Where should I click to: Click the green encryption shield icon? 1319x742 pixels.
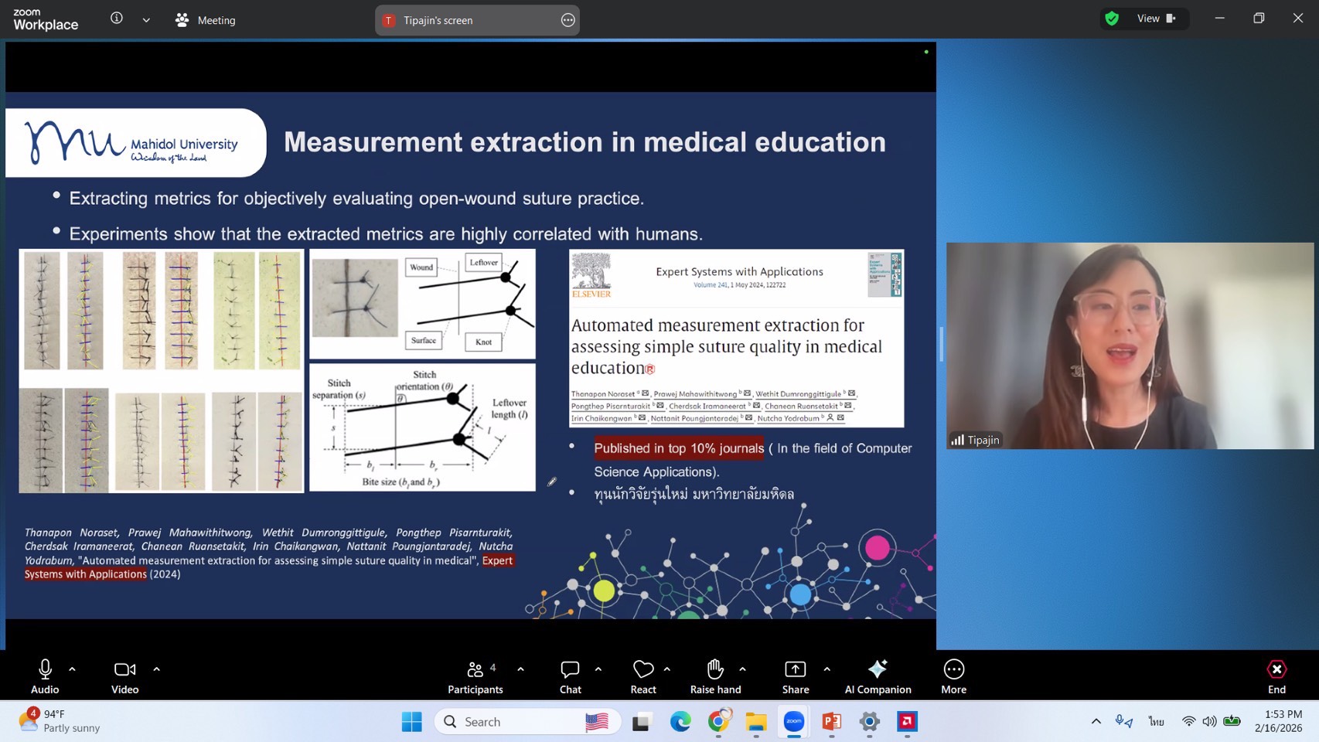pyautogui.click(x=1112, y=19)
